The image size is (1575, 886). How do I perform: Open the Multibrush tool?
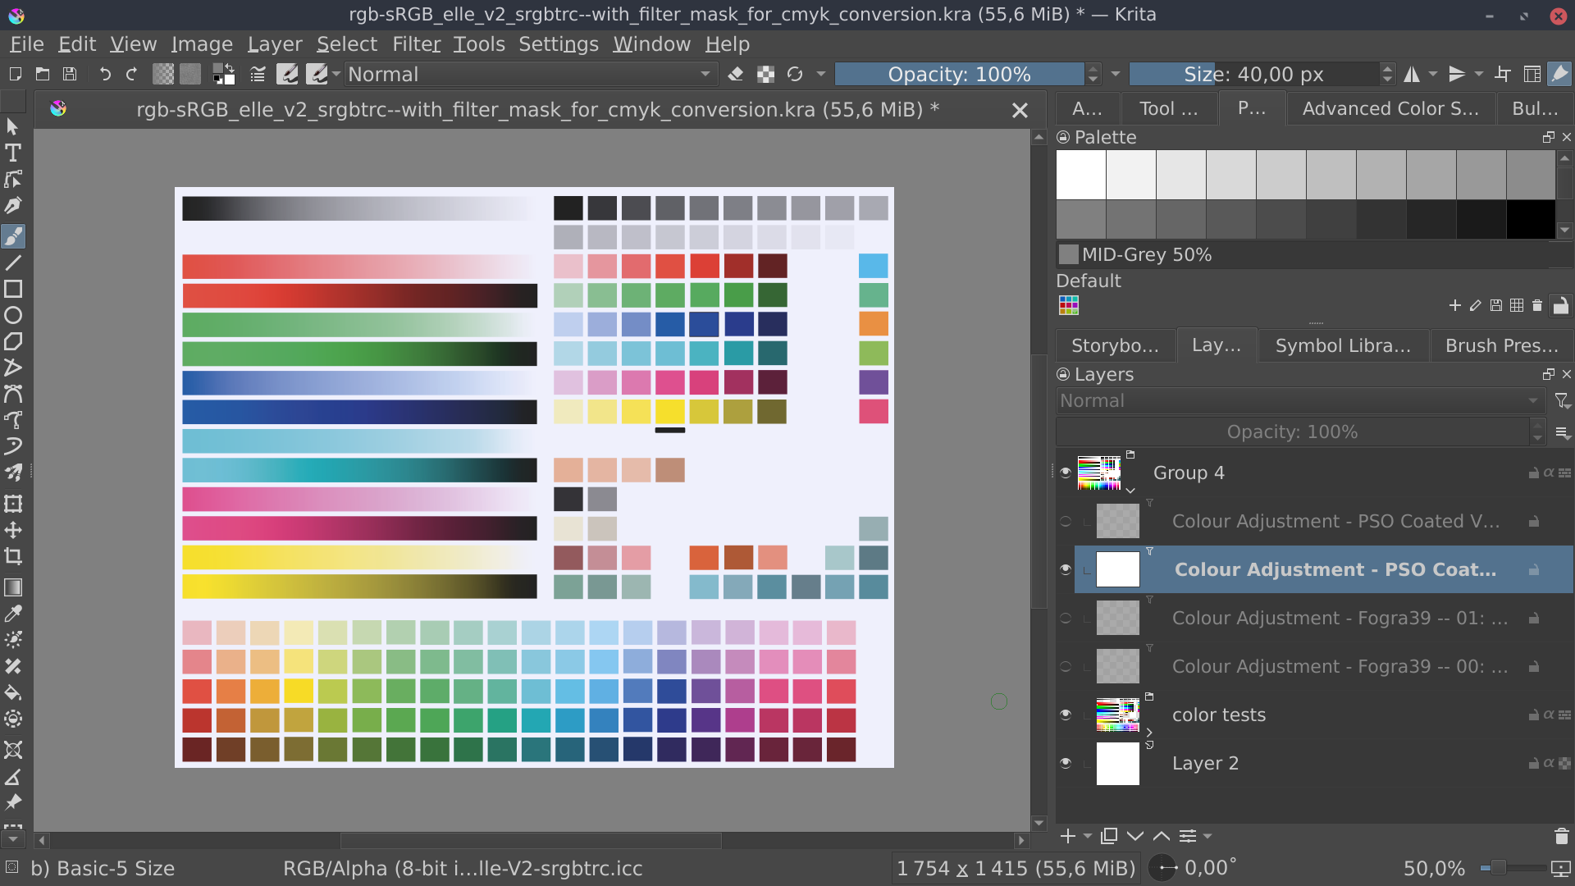coord(13,472)
